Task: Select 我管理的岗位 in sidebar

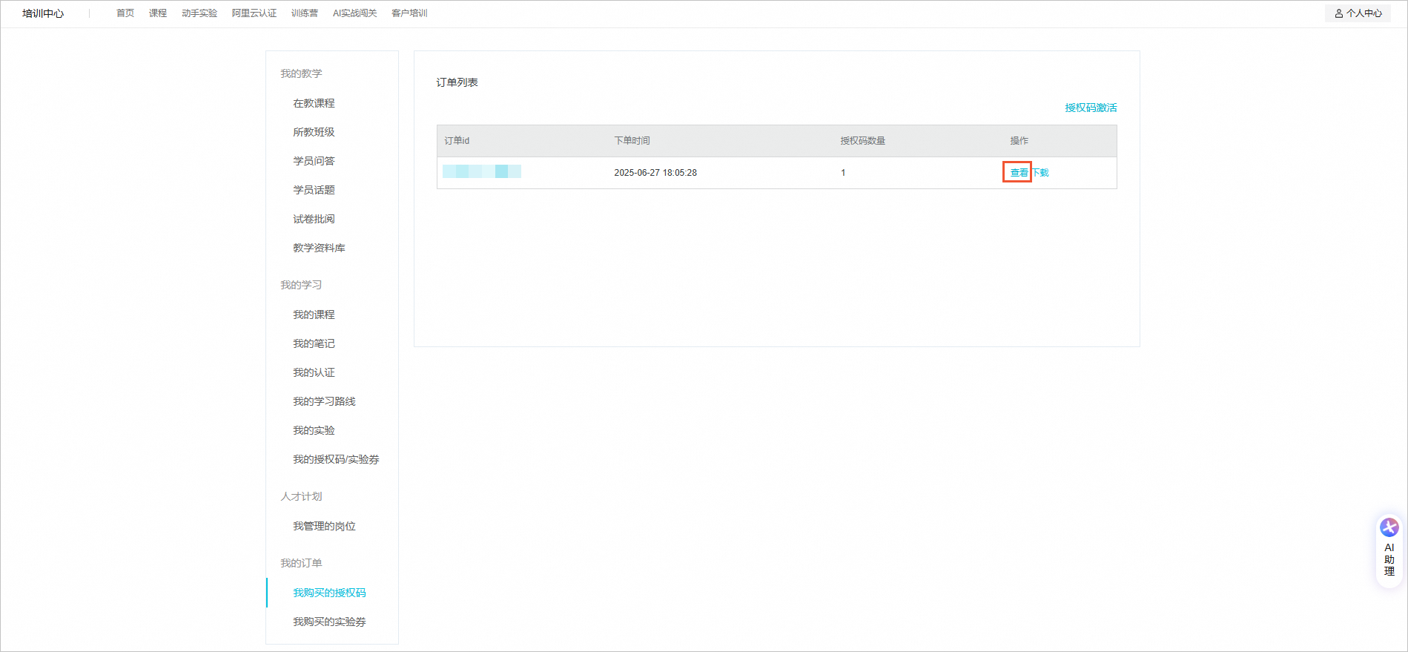Action: coord(324,526)
